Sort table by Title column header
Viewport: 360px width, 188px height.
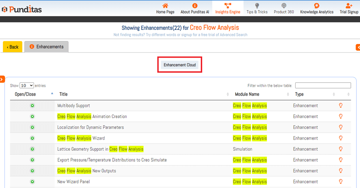pyautogui.click(x=63, y=94)
